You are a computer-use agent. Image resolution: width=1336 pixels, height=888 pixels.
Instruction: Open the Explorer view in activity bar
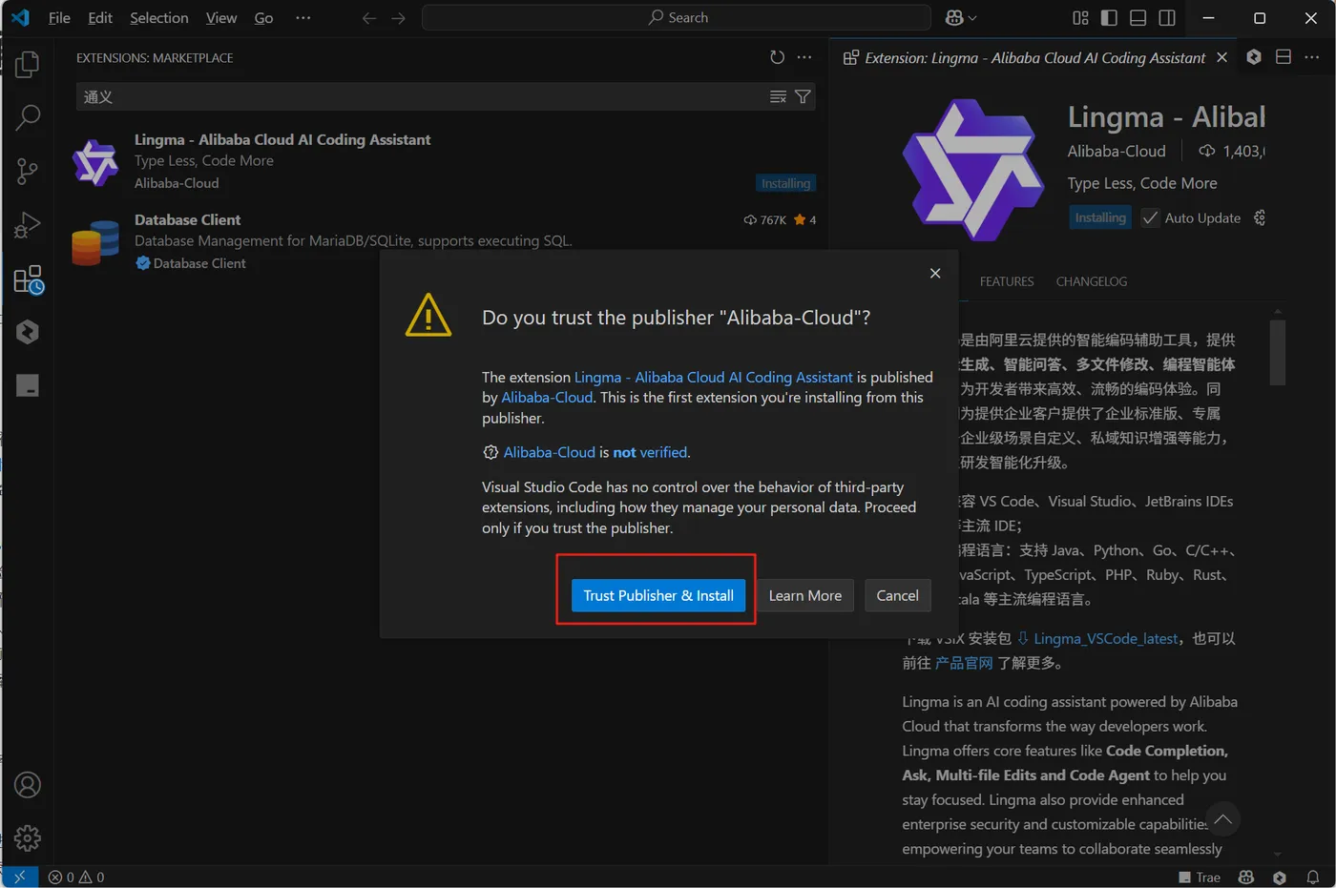click(28, 64)
